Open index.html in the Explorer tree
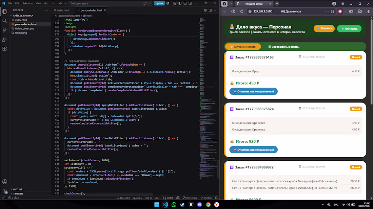Image resolution: width=373 pixels, height=209 pixels. [x=21, y=20]
